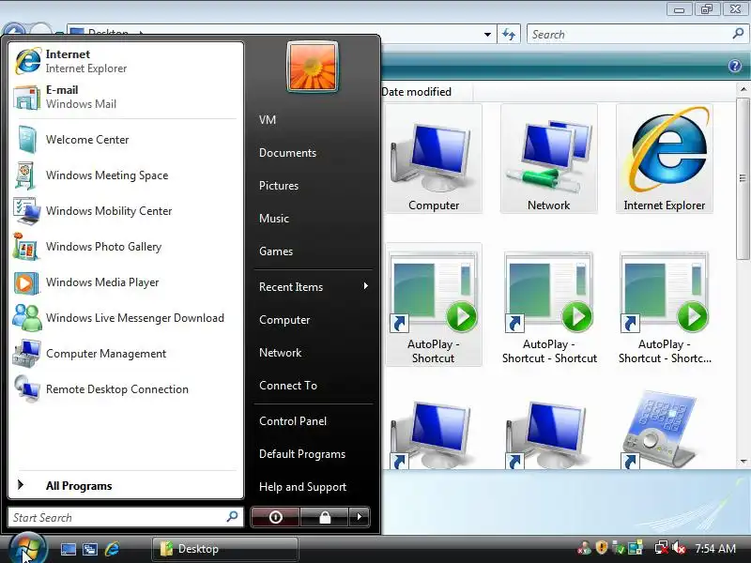Open Windows Photo Gallery

pos(126,247)
